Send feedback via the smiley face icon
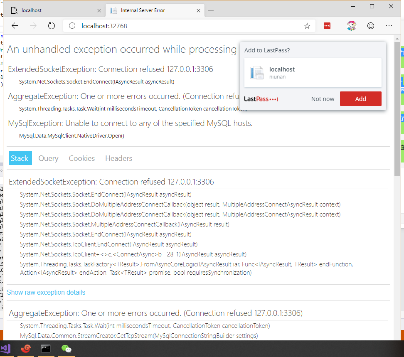Screen dimensions: 404x357 tap(370, 26)
